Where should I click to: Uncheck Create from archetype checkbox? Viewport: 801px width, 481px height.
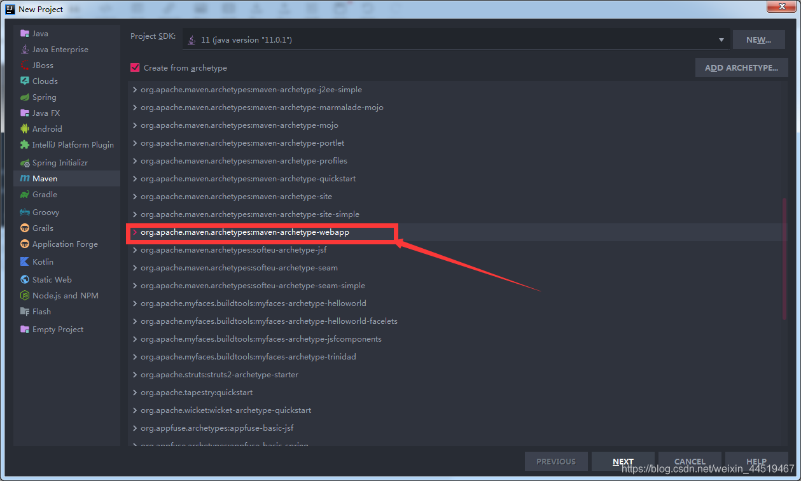(x=135, y=67)
